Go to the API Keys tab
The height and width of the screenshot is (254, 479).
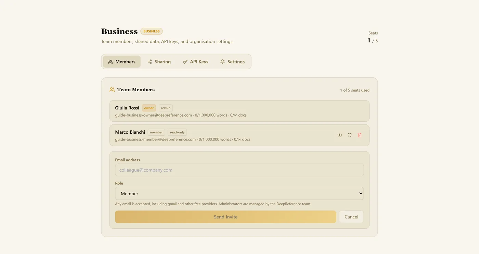tap(196, 62)
